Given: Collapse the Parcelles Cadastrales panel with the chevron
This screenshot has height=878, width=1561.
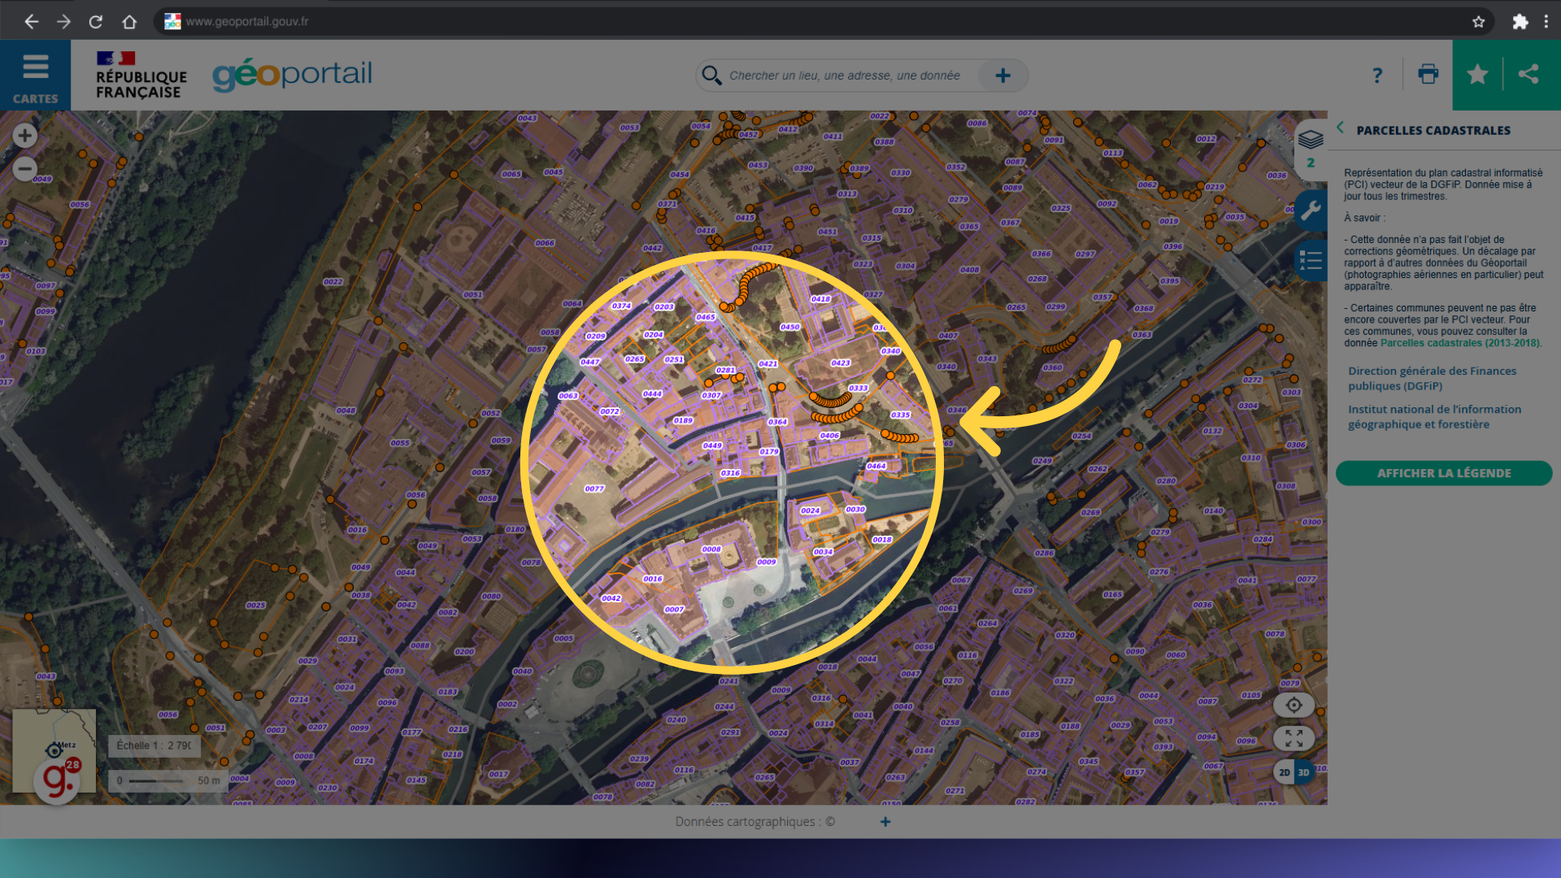Looking at the screenshot, I should pos(1341,128).
